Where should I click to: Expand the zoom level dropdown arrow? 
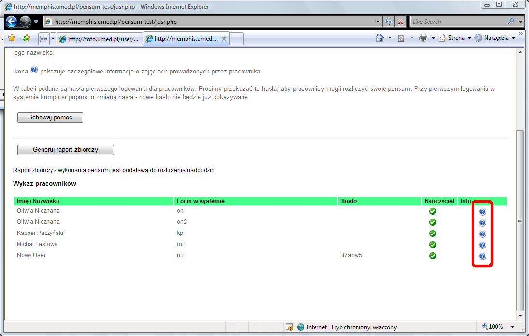click(513, 326)
